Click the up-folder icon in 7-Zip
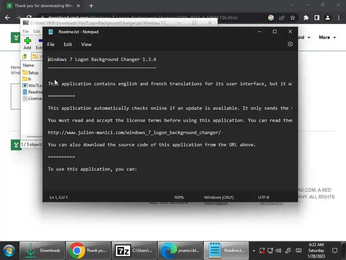 tap(25, 57)
